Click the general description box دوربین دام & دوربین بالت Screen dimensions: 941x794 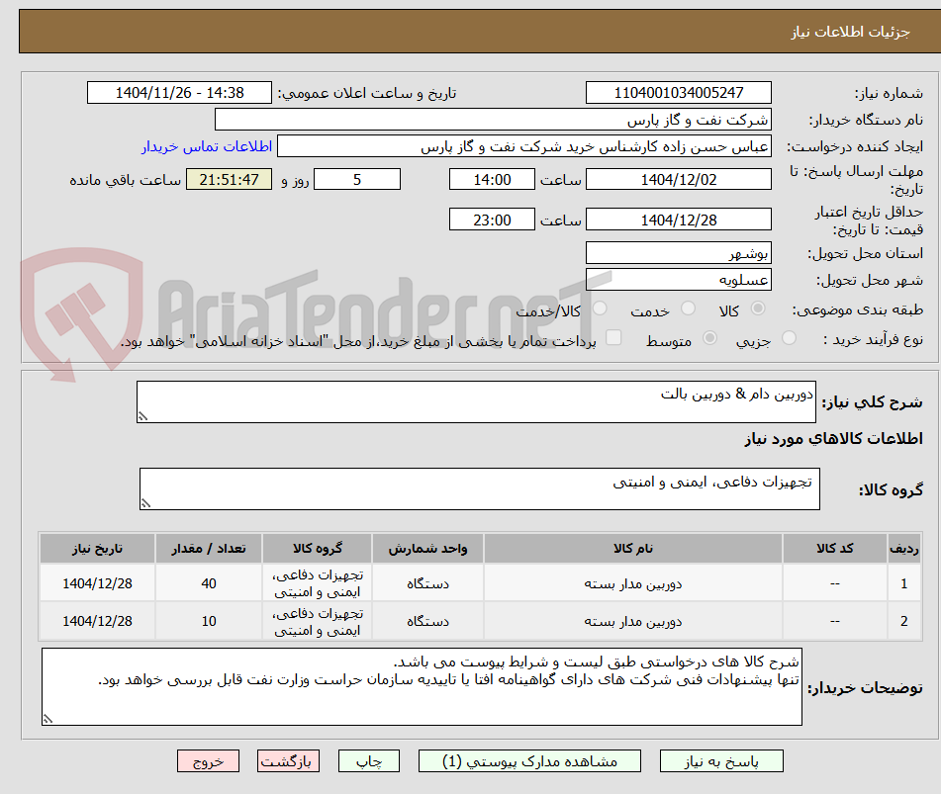pos(476,401)
